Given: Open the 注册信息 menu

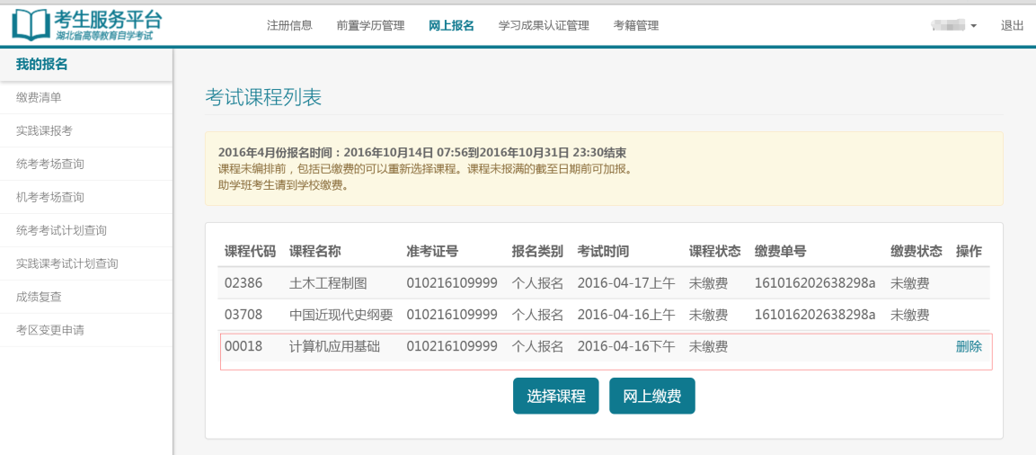Looking at the screenshot, I should point(289,26).
